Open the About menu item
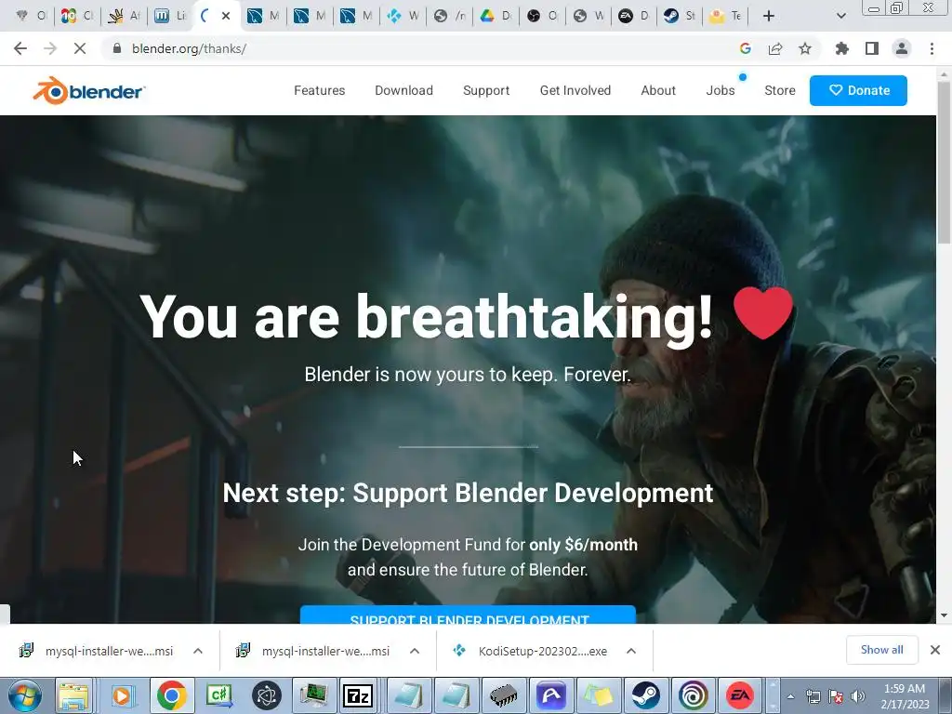The height and width of the screenshot is (714, 952). (658, 90)
